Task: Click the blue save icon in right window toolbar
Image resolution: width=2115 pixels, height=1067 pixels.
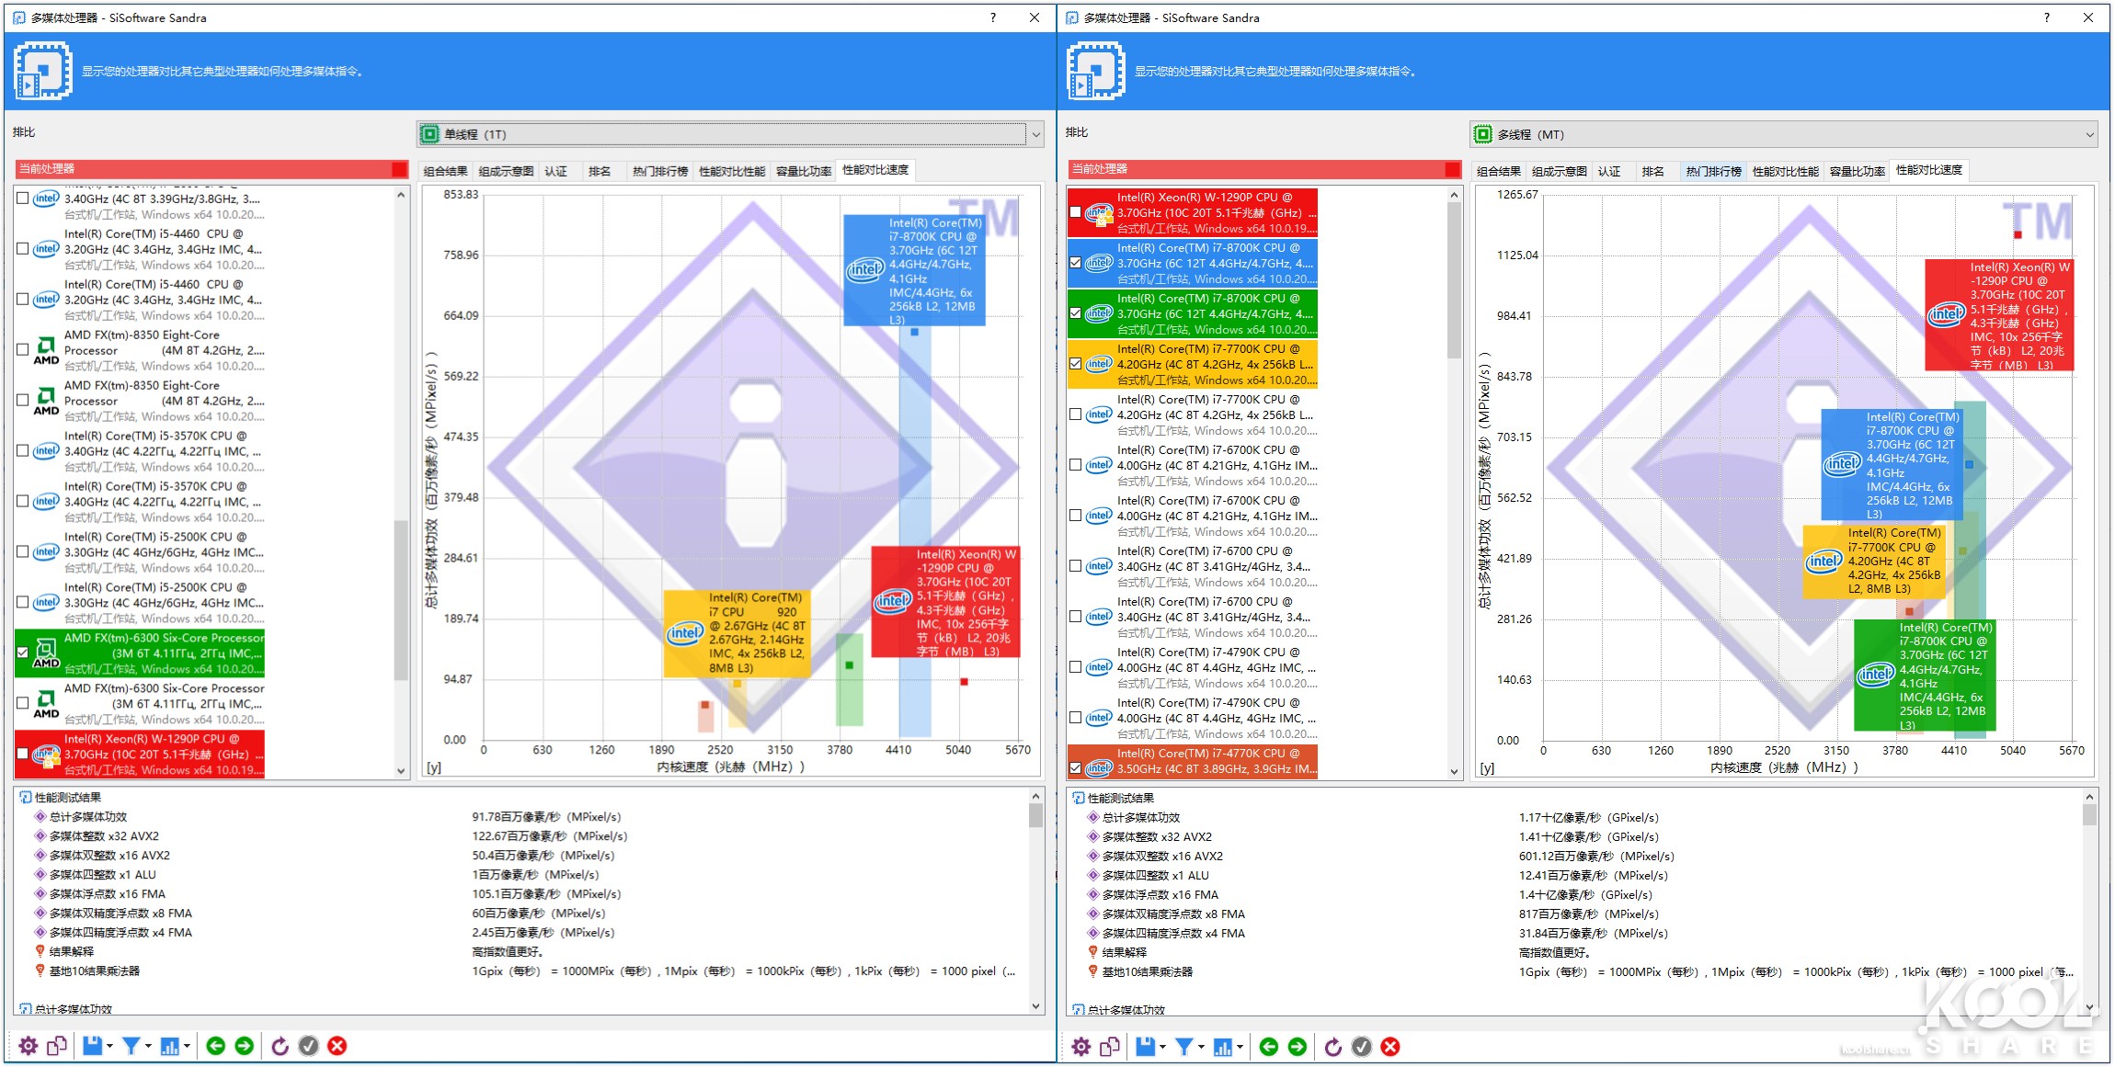Action: pos(1145,1047)
